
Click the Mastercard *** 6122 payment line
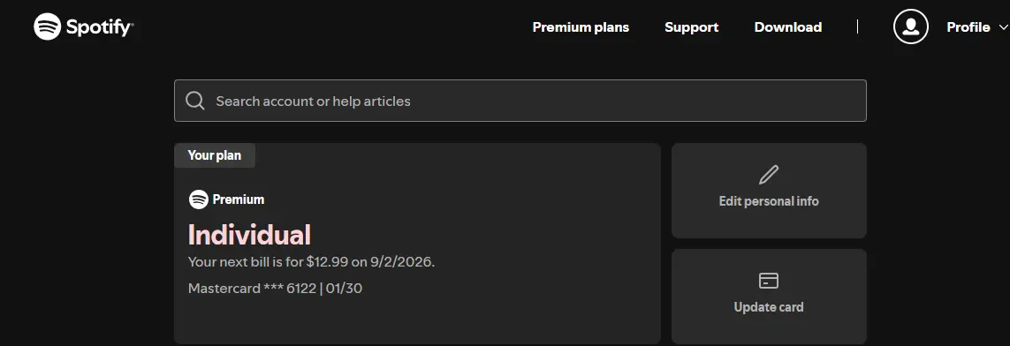click(x=275, y=288)
